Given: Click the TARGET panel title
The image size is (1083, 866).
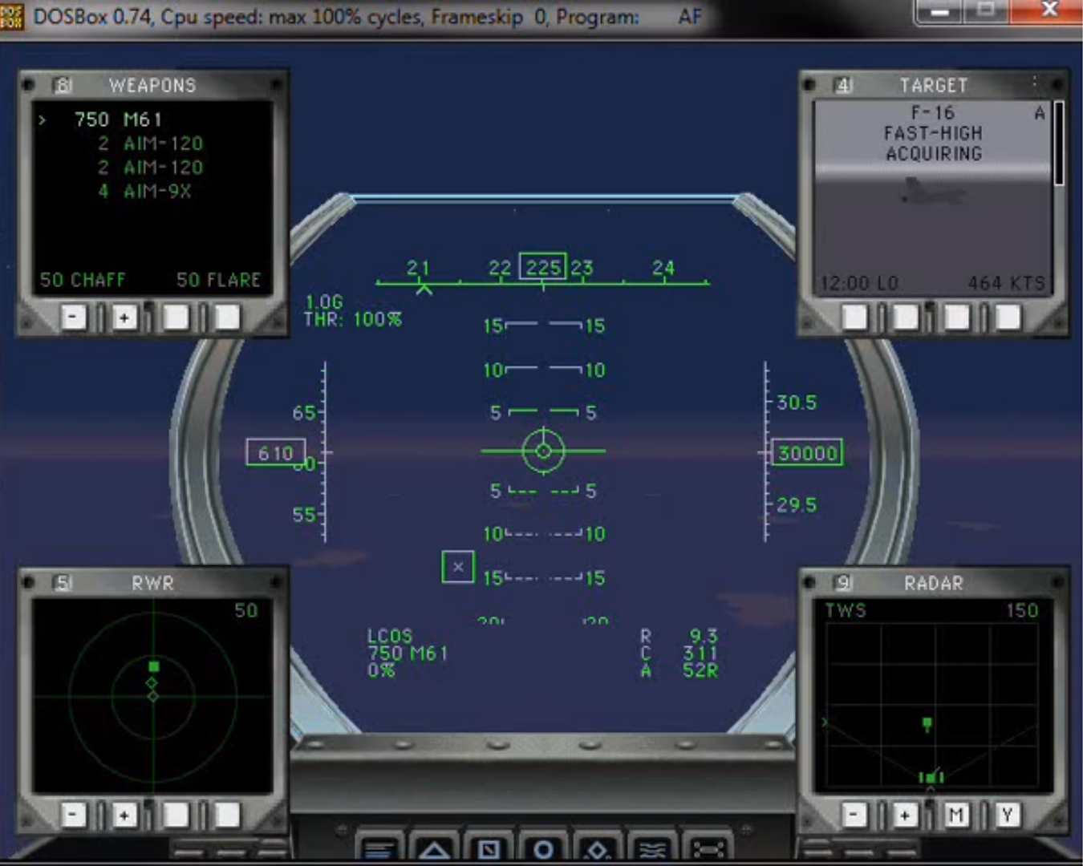Looking at the screenshot, I should tap(933, 85).
